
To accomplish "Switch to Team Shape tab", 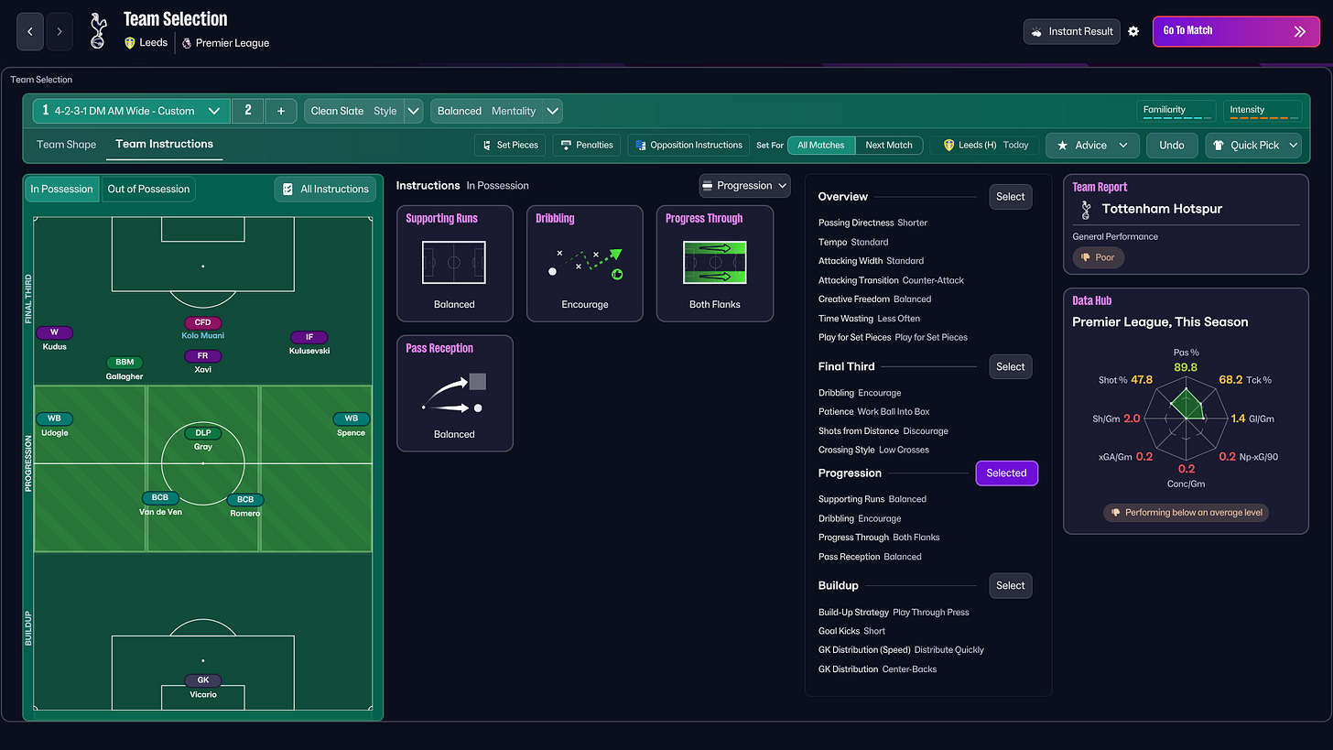I will (x=66, y=145).
